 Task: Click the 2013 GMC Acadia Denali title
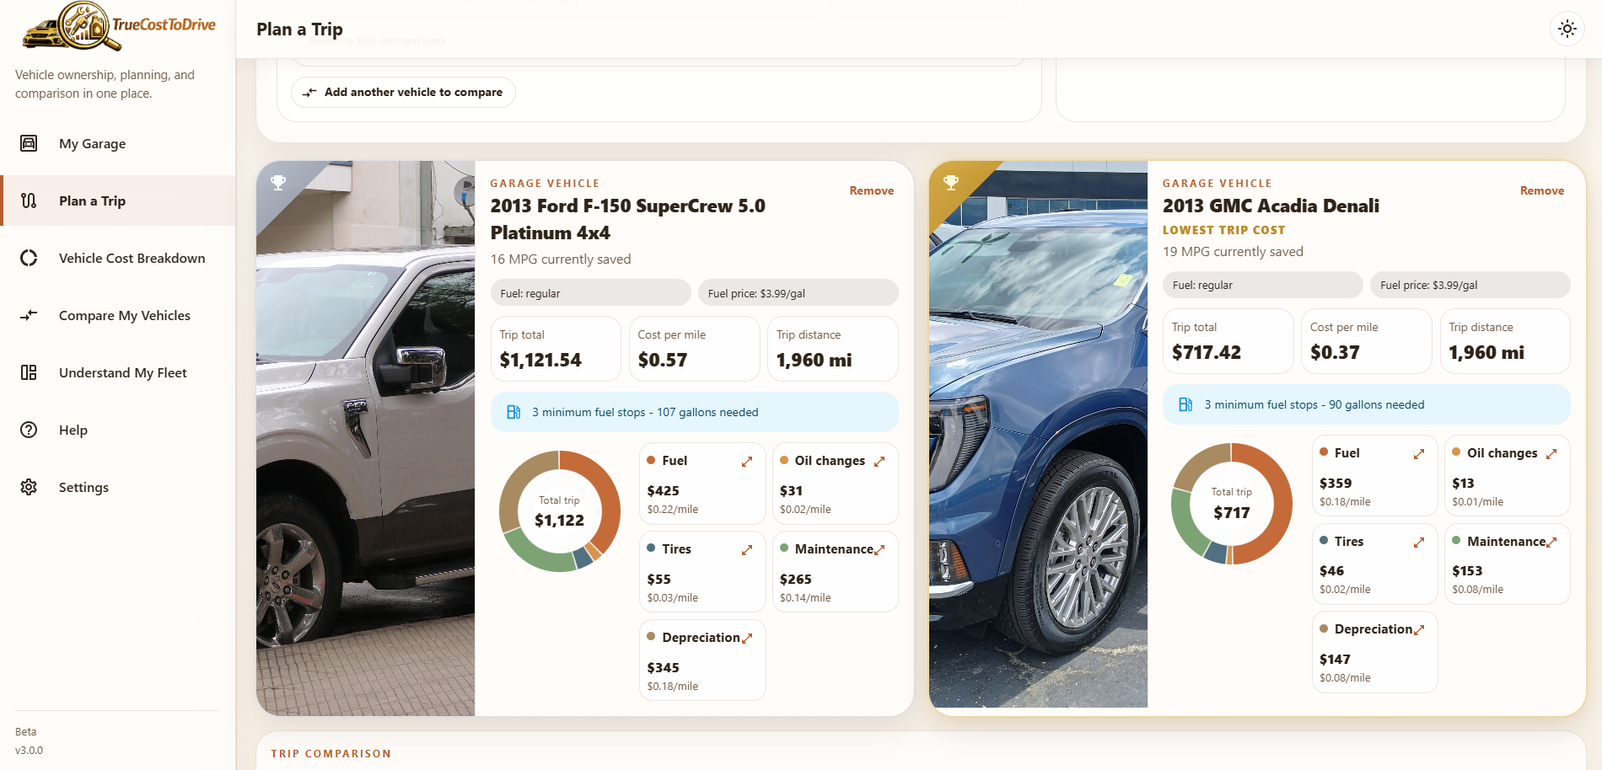(1271, 206)
